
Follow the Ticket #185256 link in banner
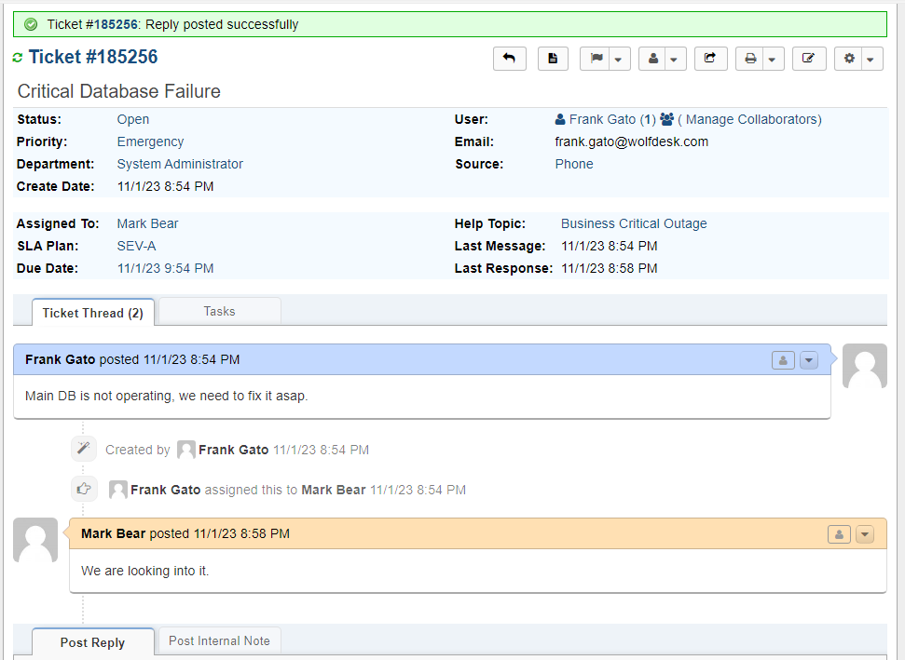93,23
